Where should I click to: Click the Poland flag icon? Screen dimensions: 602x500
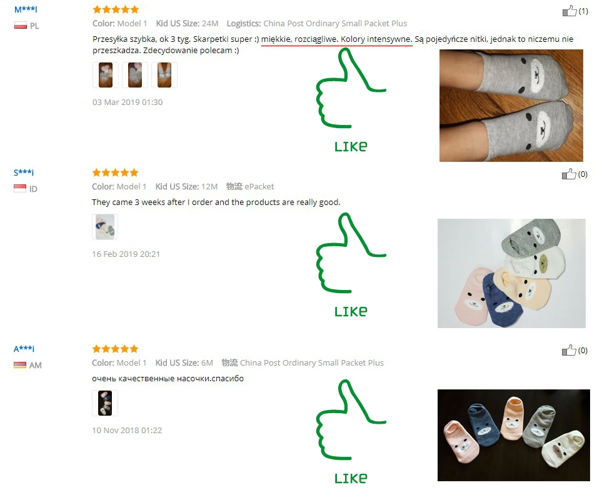point(21,26)
